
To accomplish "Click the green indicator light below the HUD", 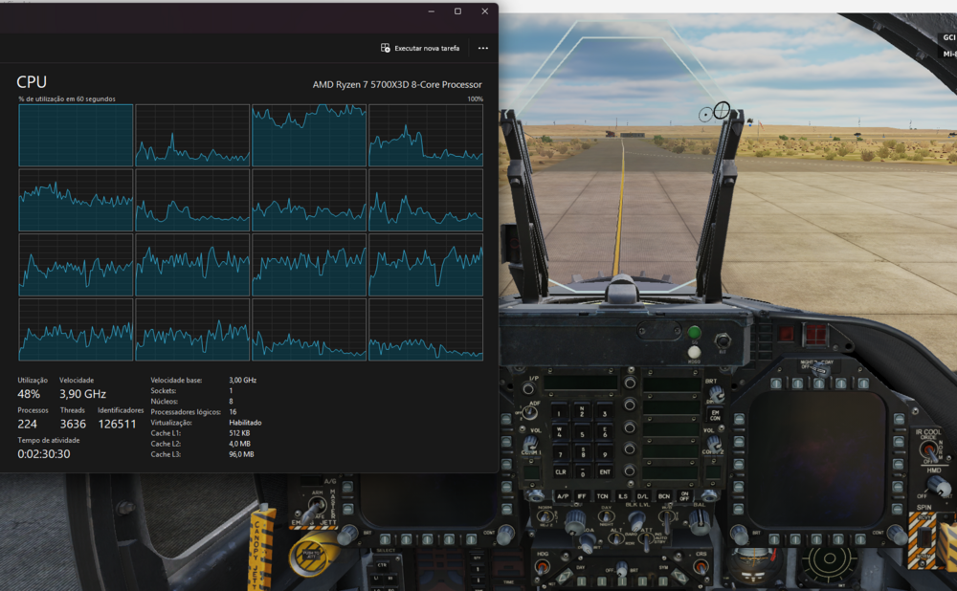I will tap(694, 333).
